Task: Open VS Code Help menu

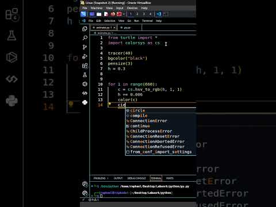Action: coord(159,21)
